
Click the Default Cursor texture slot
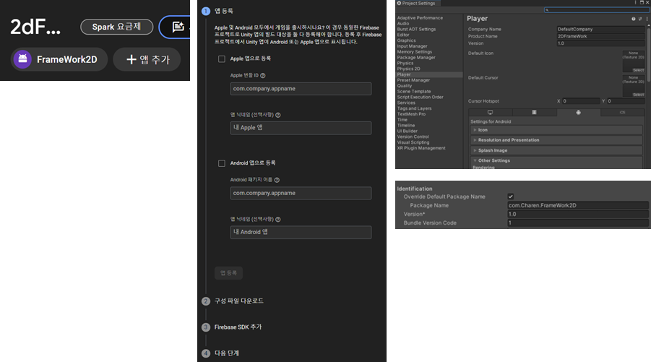[x=633, y=86]
